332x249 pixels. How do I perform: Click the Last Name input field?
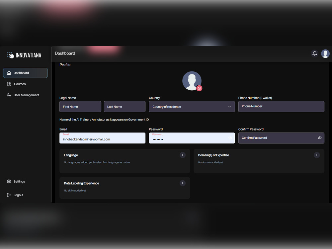tap(124, 107)
